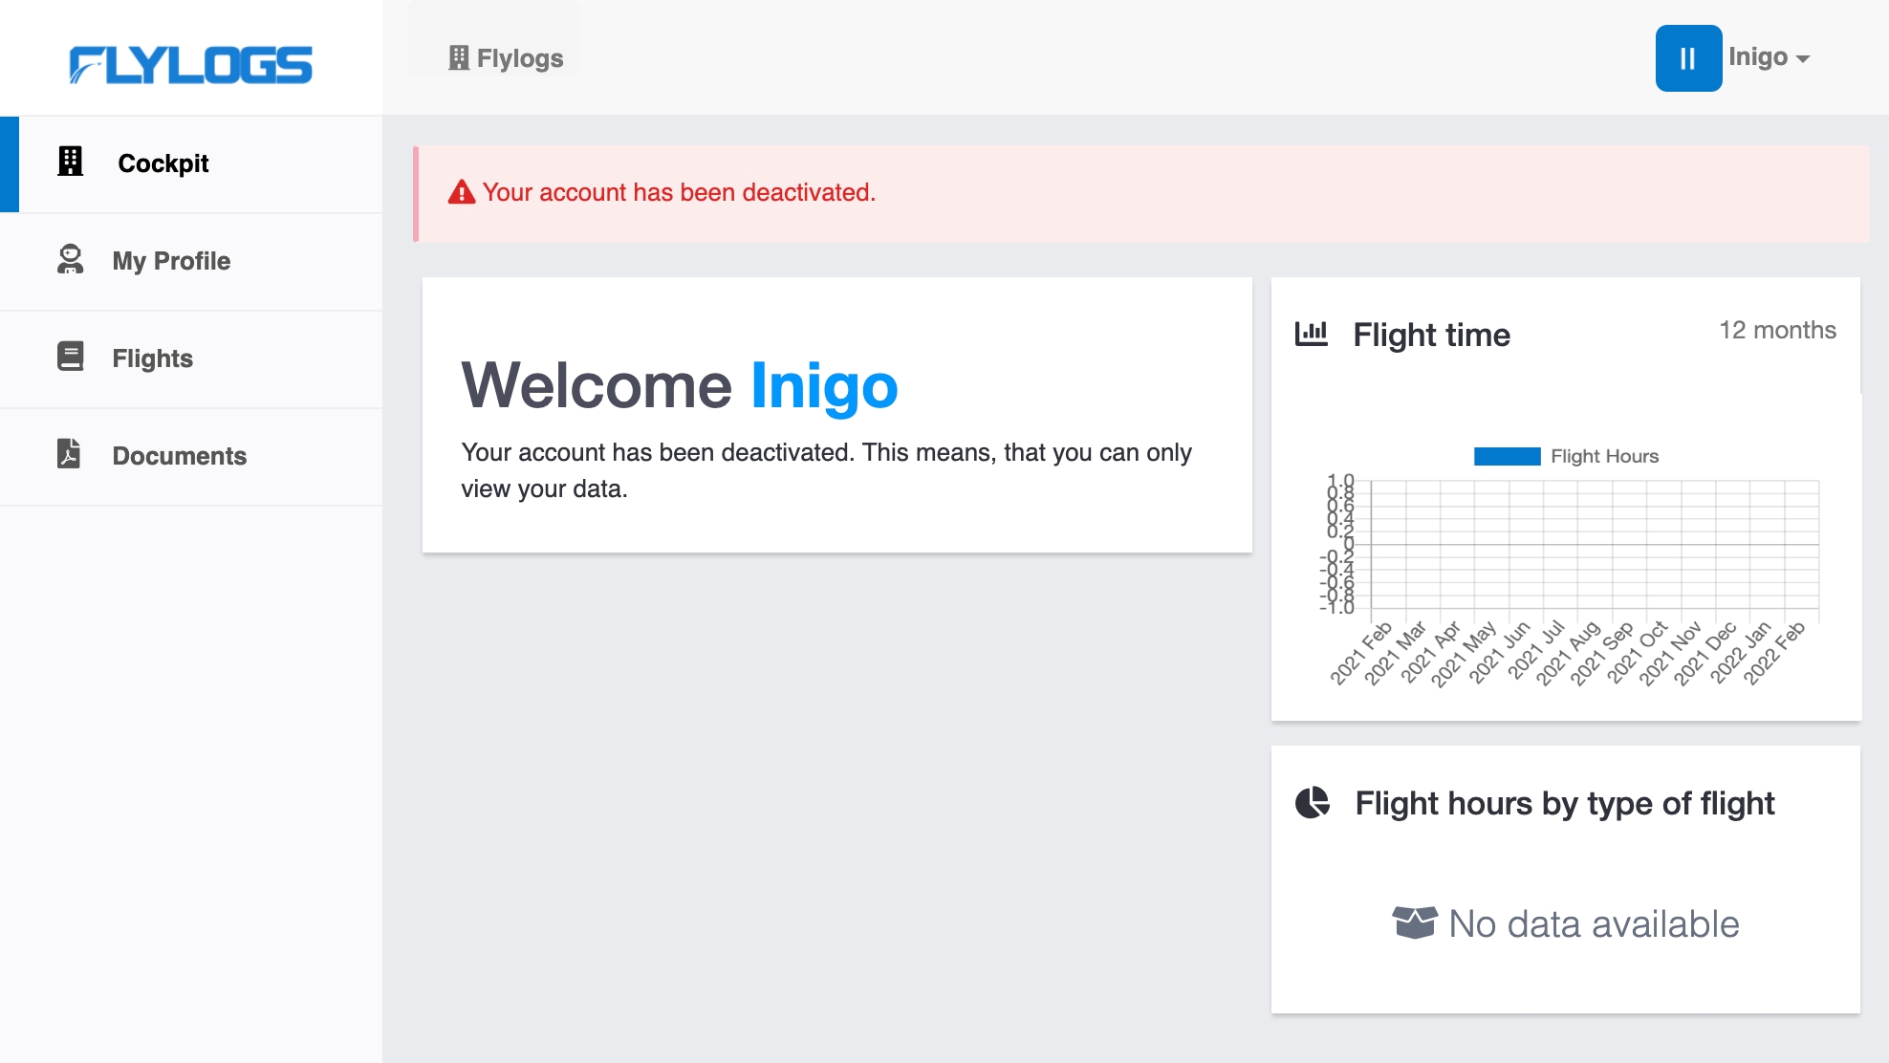Image resolution: width=1889 pixels, height=1063 pixels.
Task: Click the Flight time bar chart icon
Action: 1311,334
